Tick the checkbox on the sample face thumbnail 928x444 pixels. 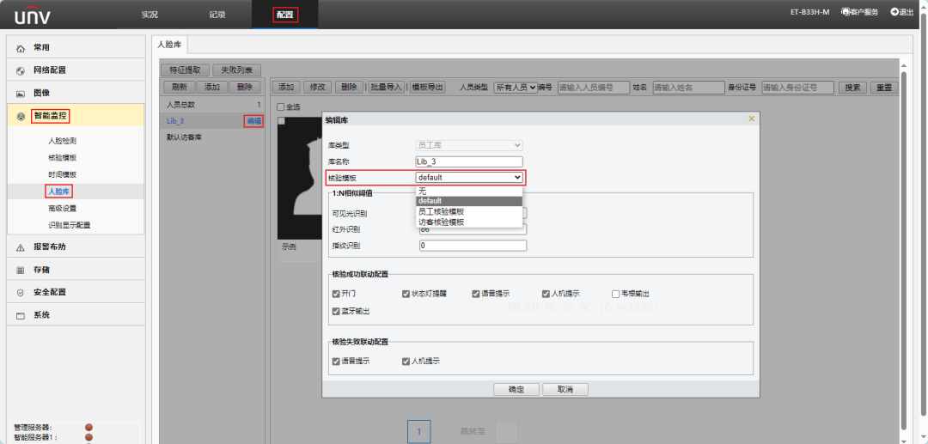[281, 121]
